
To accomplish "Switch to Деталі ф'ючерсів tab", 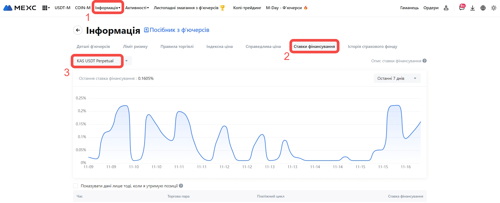I will 93,46.
